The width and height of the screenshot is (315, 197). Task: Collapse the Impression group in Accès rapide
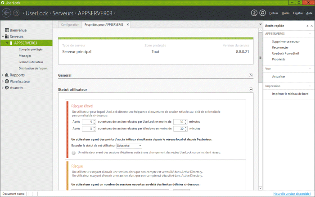click(310, 86)
